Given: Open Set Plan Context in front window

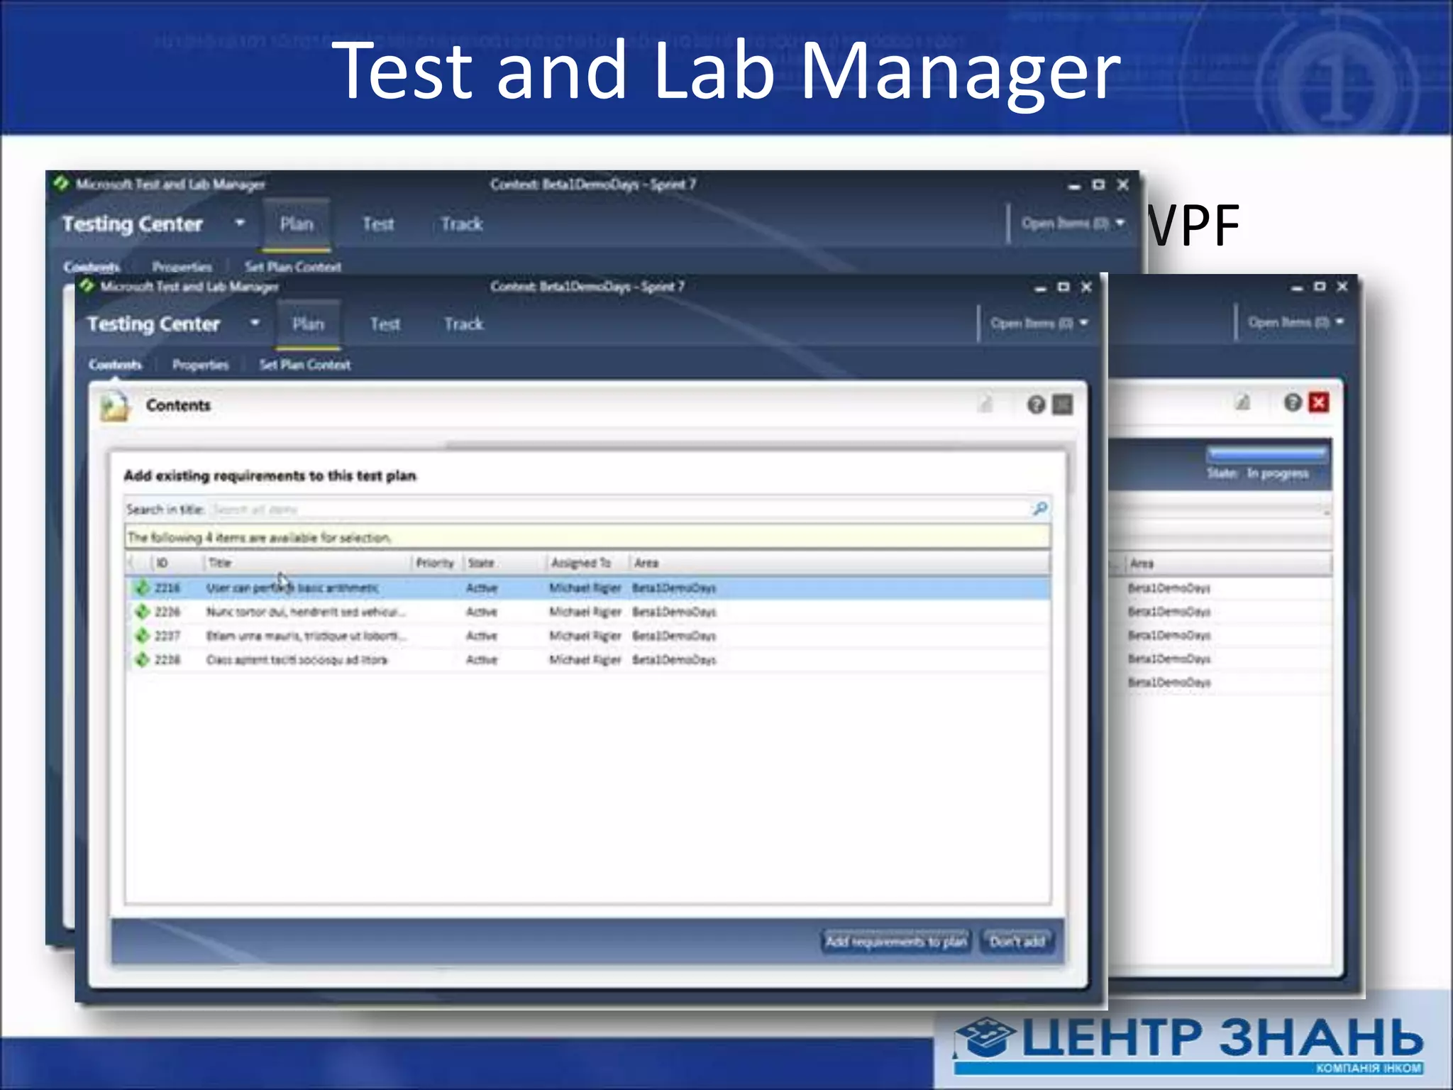Looking at the screenshot, I should [305, 365].
